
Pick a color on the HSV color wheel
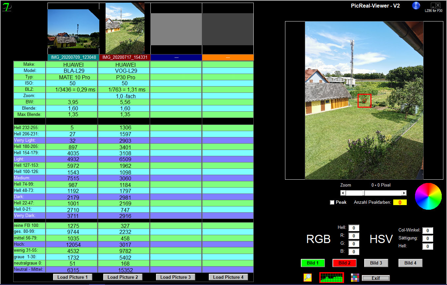point(428,196)
